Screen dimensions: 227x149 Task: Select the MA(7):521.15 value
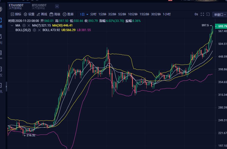tap(41, 25)
